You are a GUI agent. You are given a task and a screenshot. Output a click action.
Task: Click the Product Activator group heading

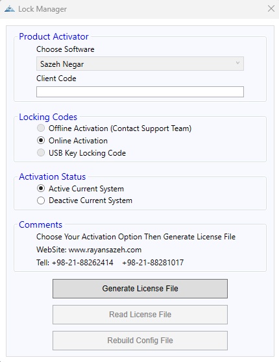54,36
